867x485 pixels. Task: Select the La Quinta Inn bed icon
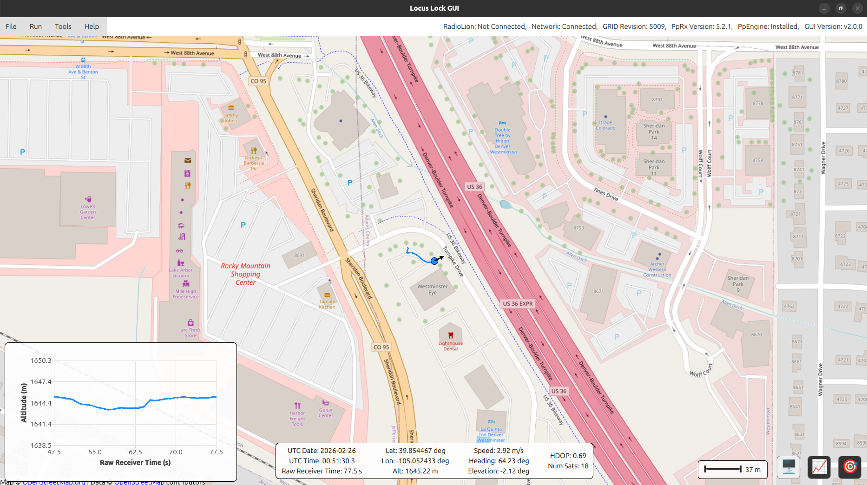coord(491,422)
